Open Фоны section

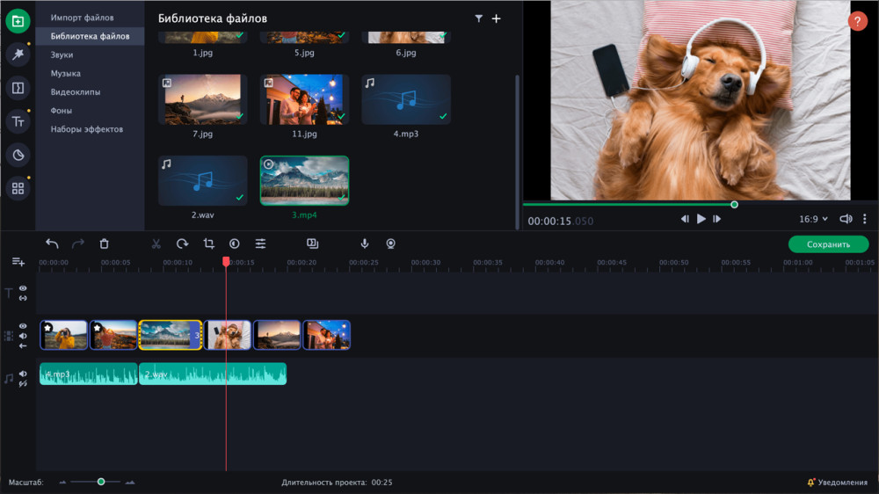62,111
